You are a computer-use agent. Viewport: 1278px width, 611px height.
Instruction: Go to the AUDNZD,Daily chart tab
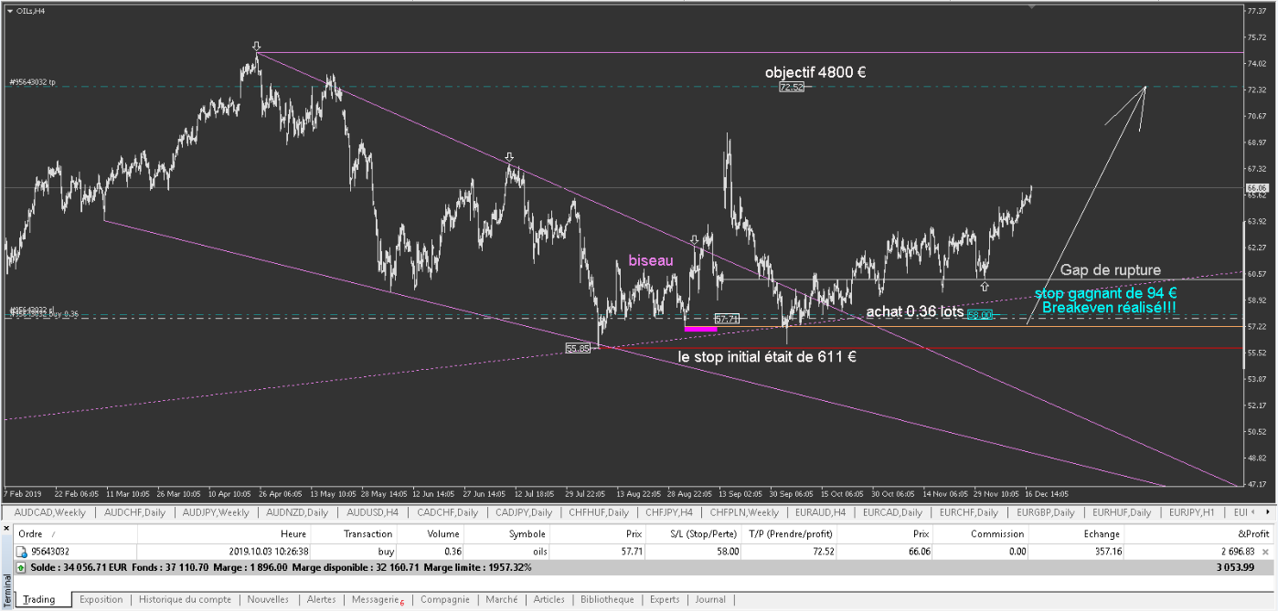[295, 512]
